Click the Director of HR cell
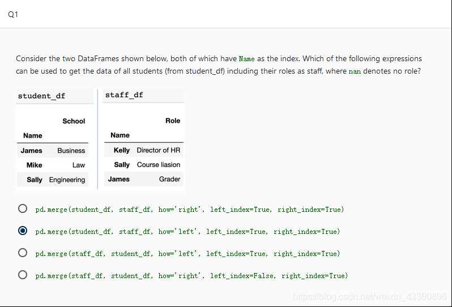452x307 pixels. tap(159, 150)
